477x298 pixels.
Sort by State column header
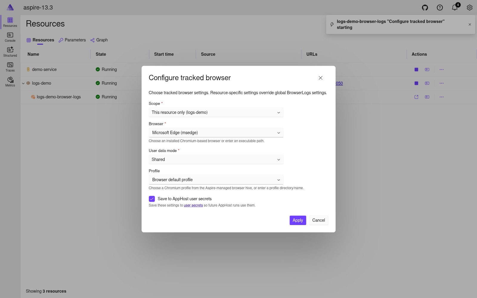pos(101,54)
